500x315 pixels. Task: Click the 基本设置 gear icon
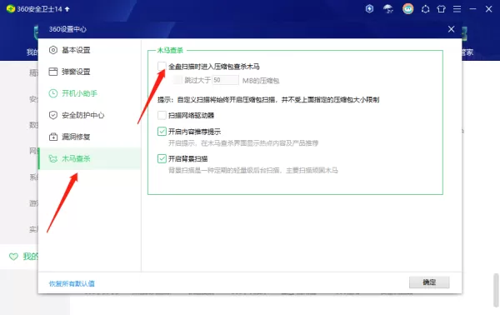[53, 50]
